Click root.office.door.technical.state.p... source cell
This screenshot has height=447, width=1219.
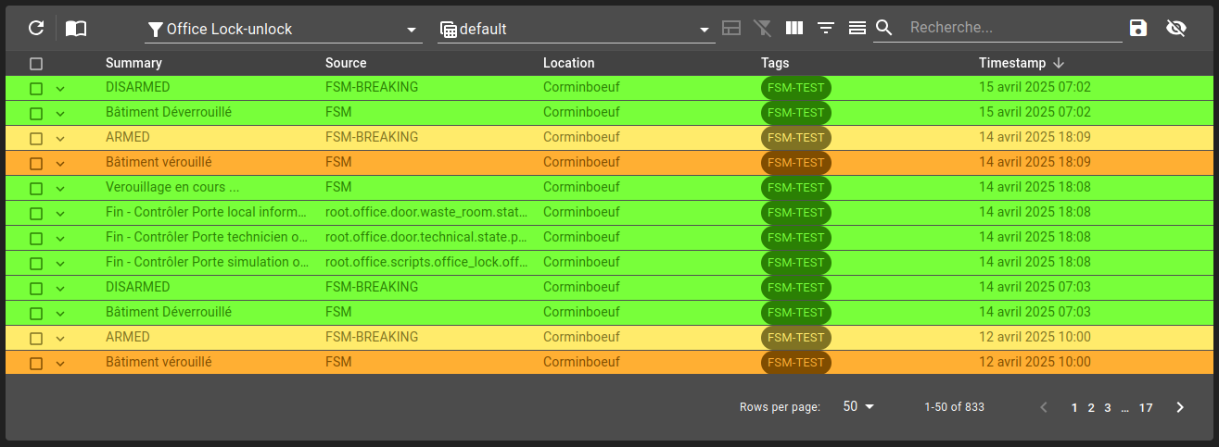click(x=426, y=237)
